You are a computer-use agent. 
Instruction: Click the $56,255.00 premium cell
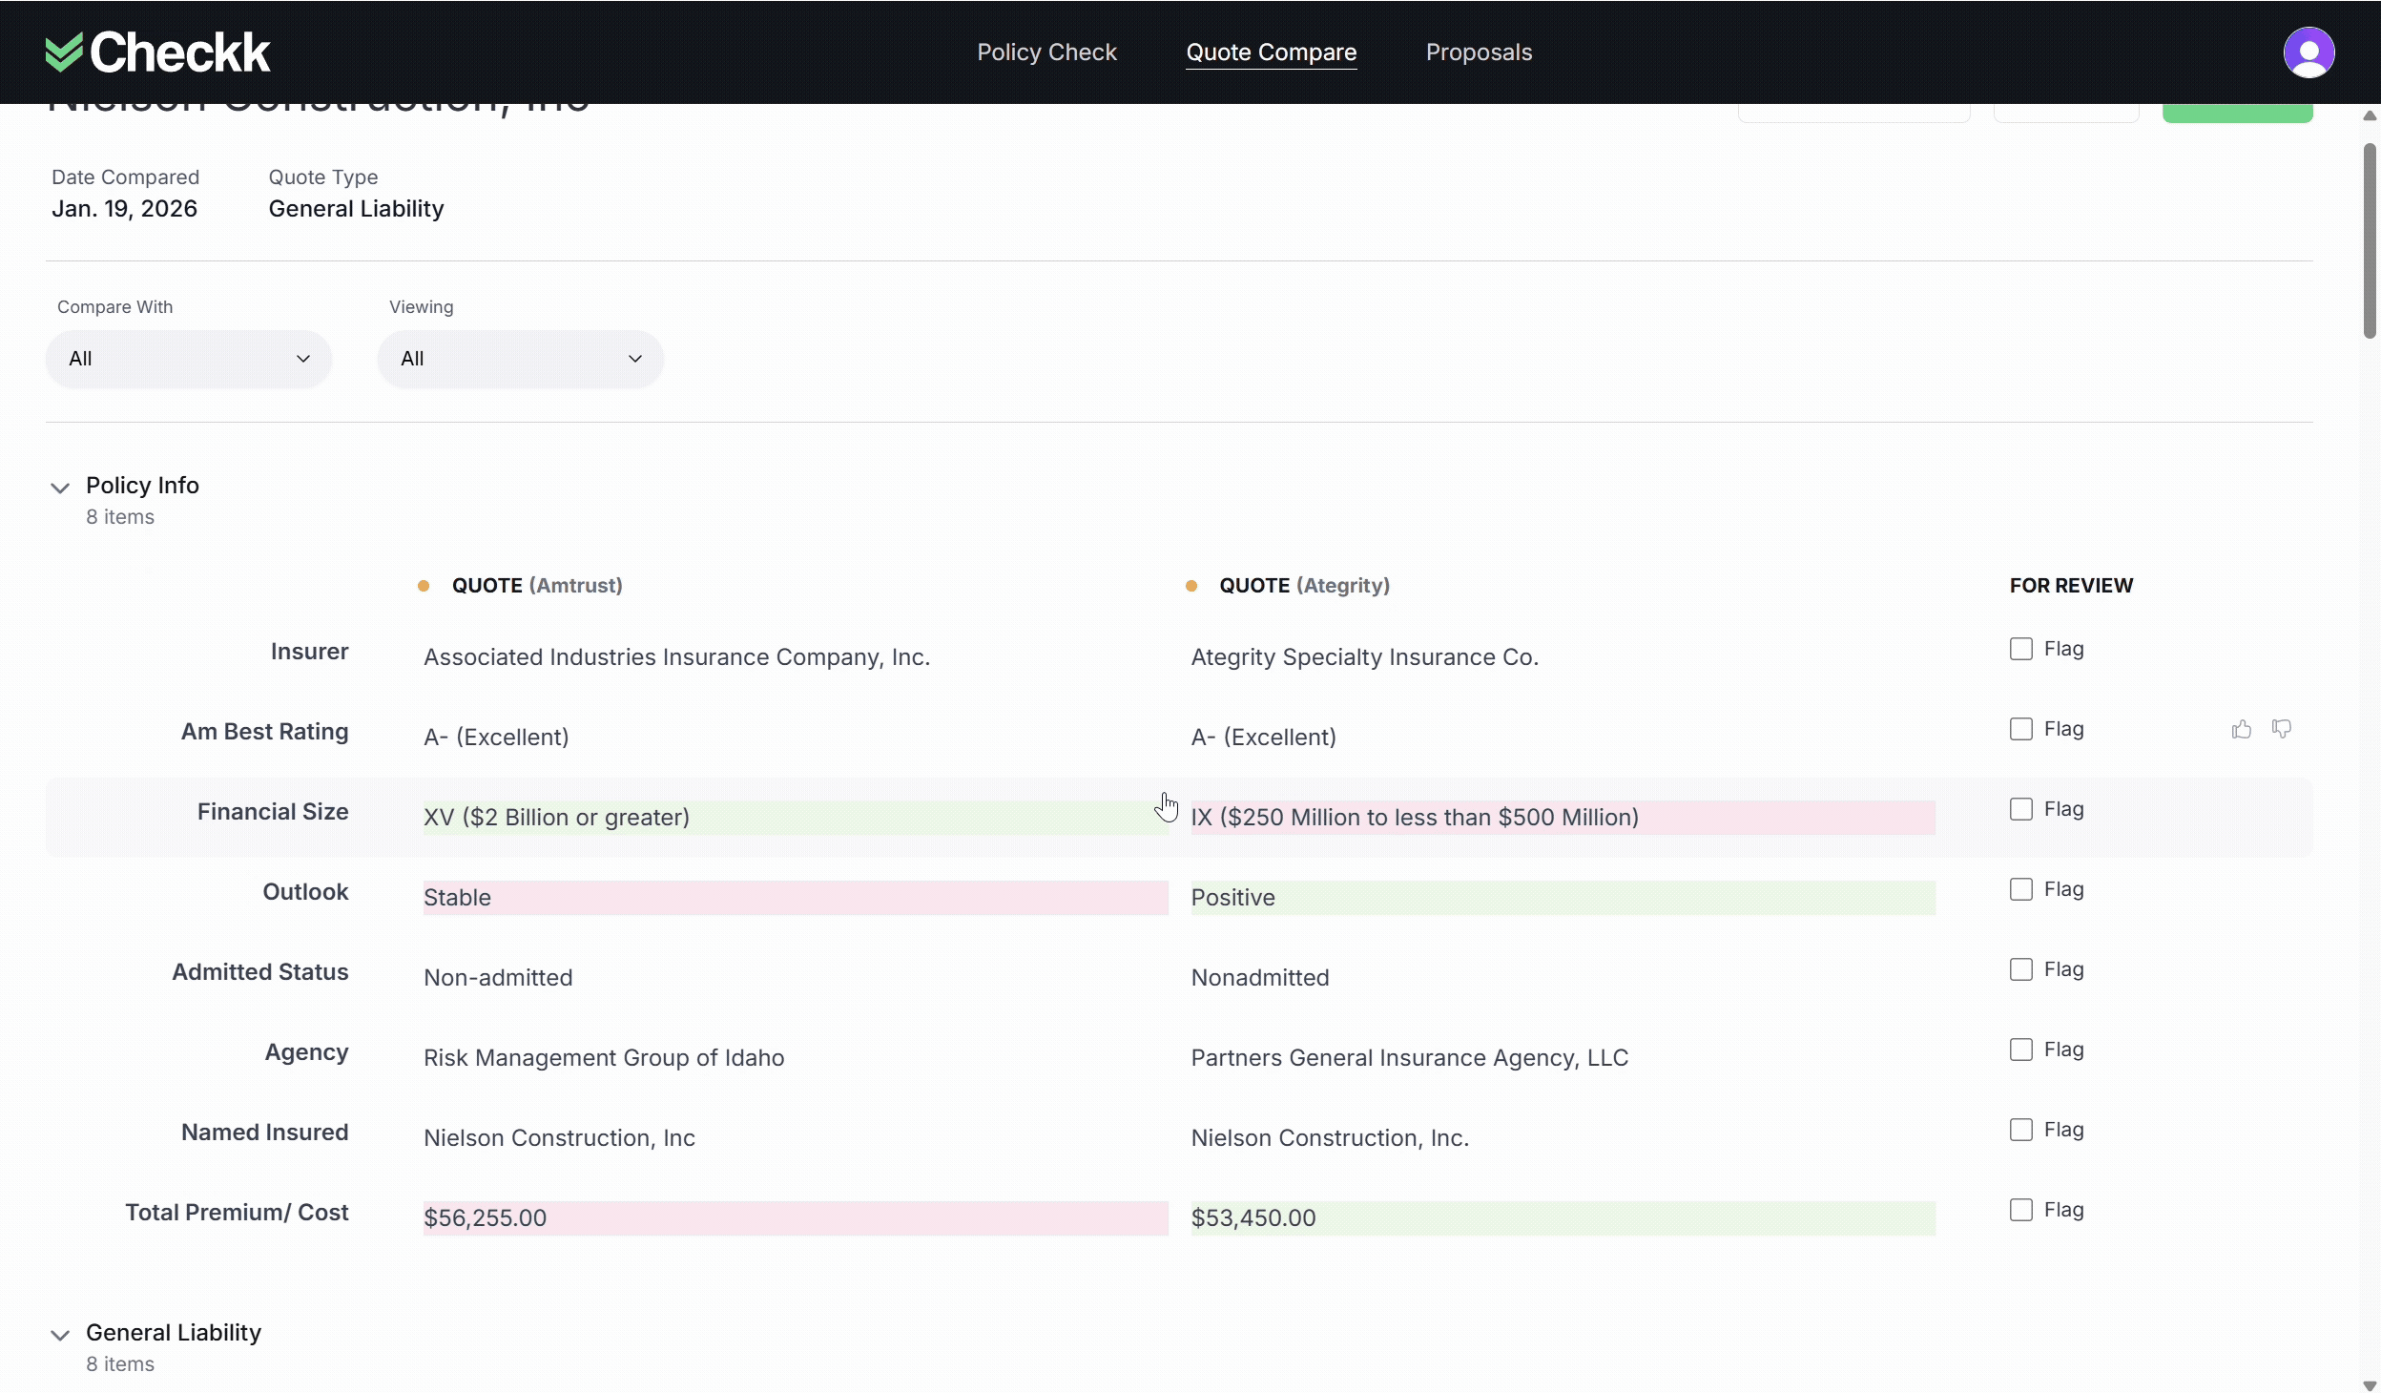point(796,1218)
